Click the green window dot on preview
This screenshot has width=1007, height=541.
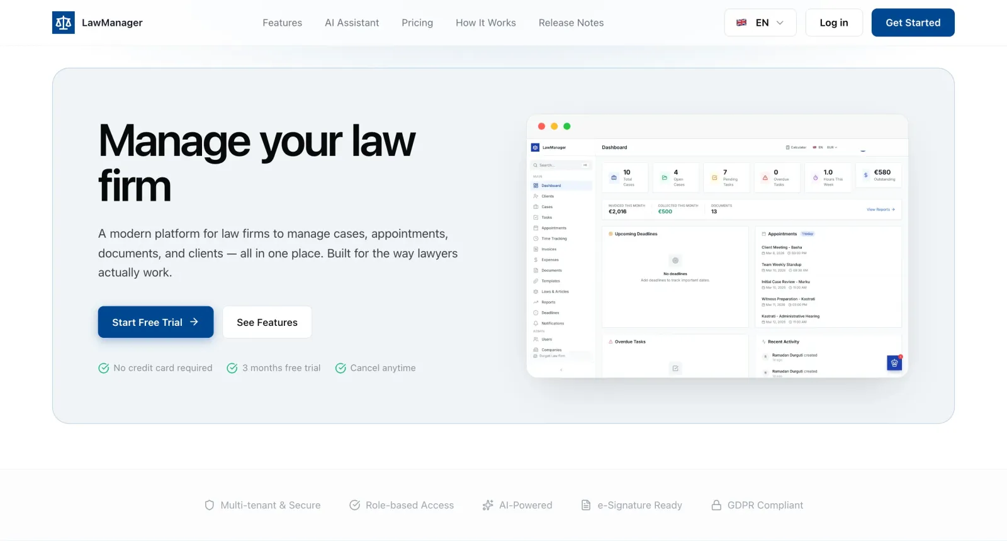point(566,126)
